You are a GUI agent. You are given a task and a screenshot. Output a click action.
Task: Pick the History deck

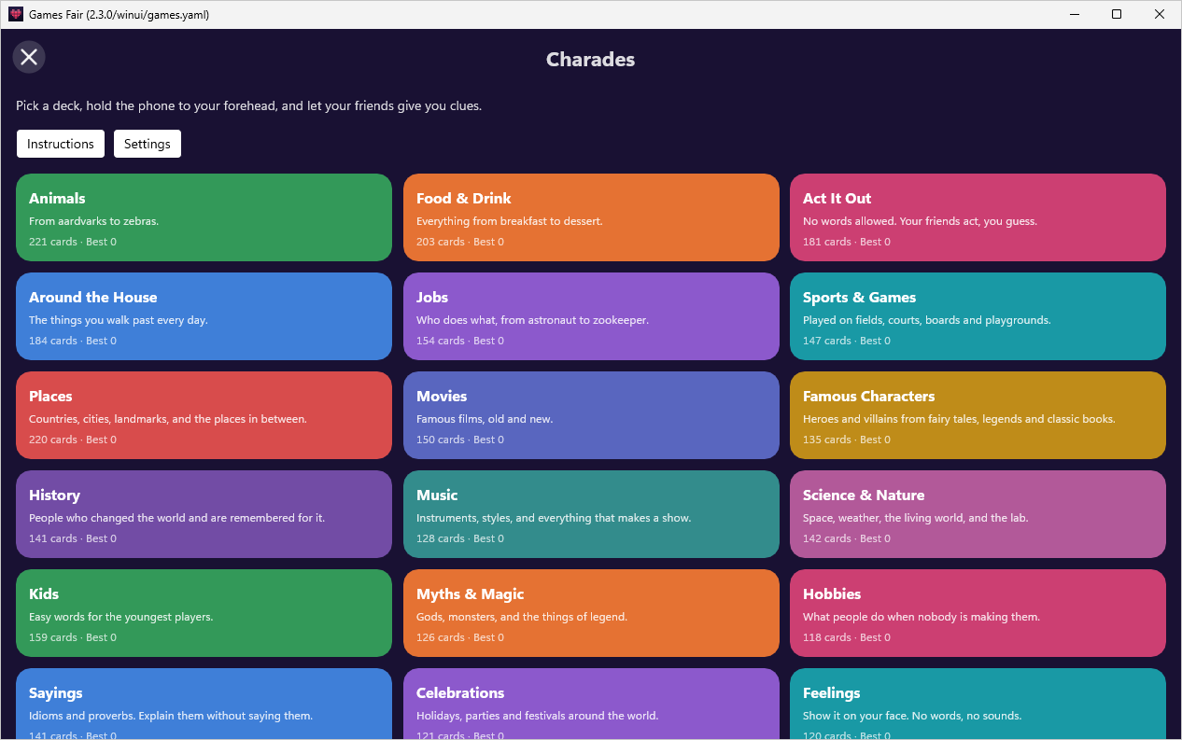point(204,514)
